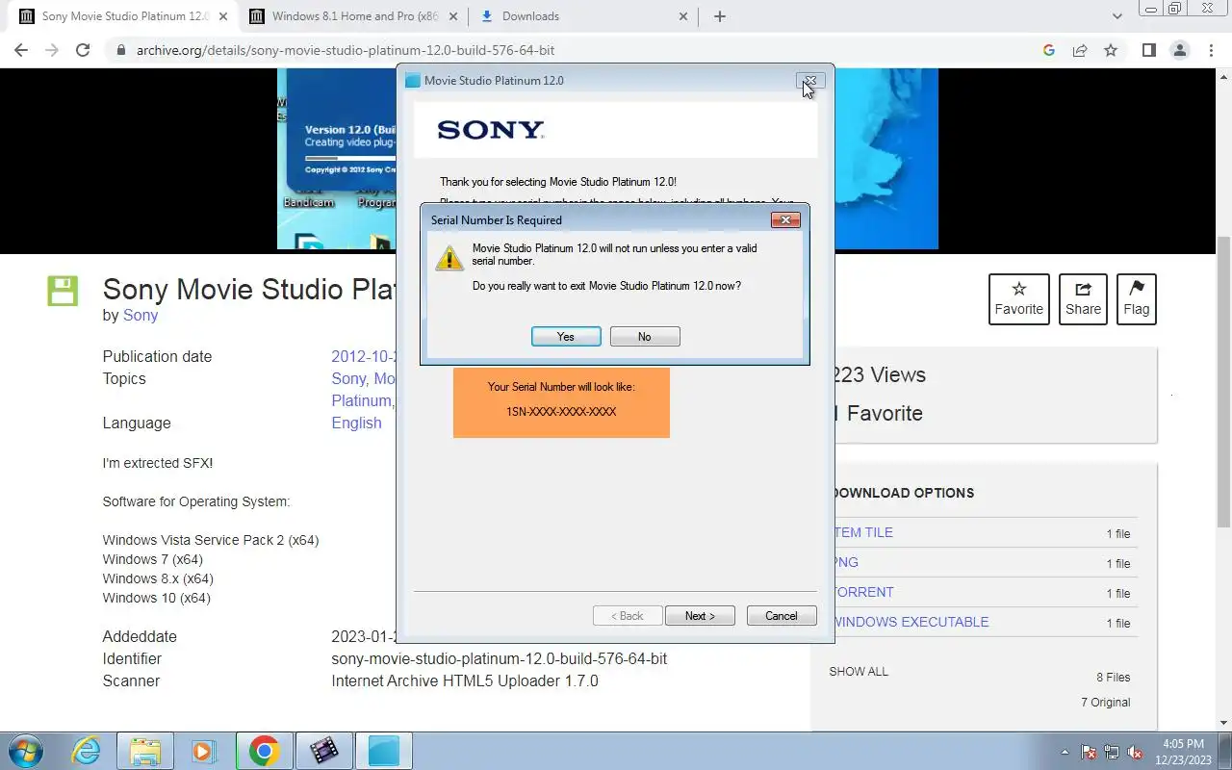The image size is (1232, 770).
Task: Open Windows Media Player from taskbar
Action: click(x=203, y=751)
